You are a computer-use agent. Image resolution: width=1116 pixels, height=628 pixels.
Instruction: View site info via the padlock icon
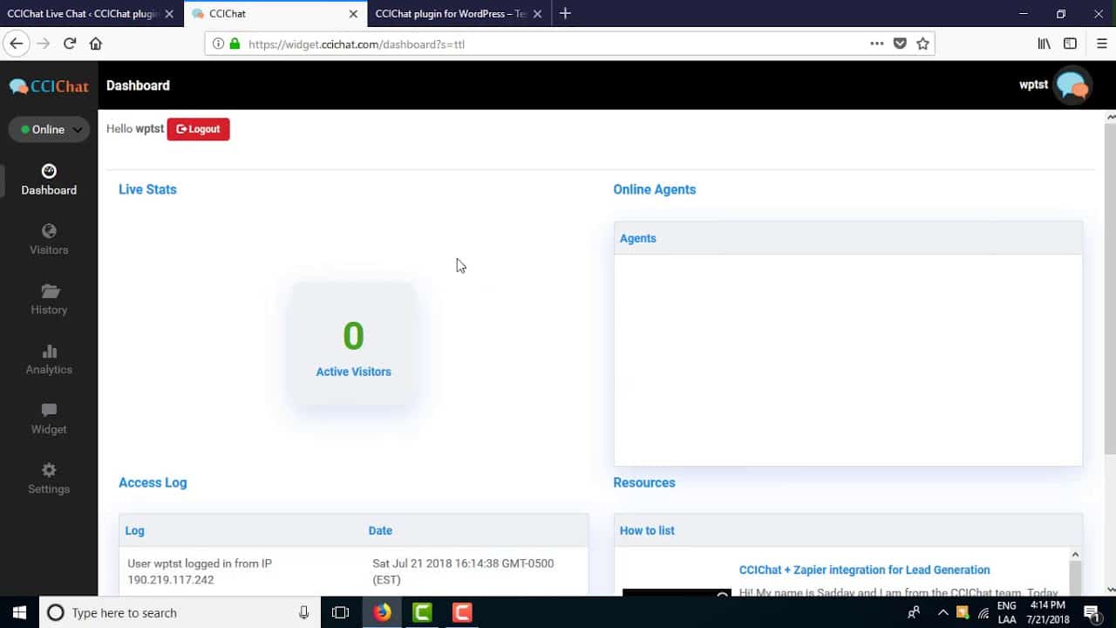tap(234, 44)
